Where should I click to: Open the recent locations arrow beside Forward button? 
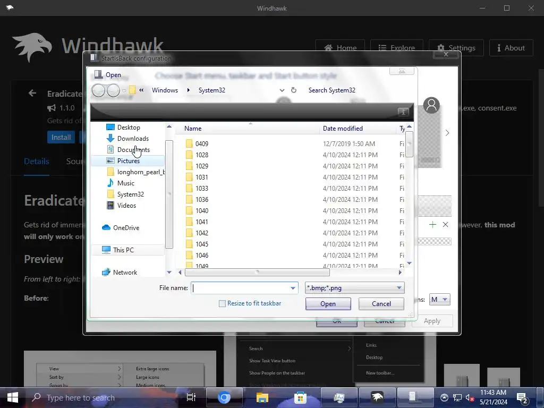click(x=124, y=90)
